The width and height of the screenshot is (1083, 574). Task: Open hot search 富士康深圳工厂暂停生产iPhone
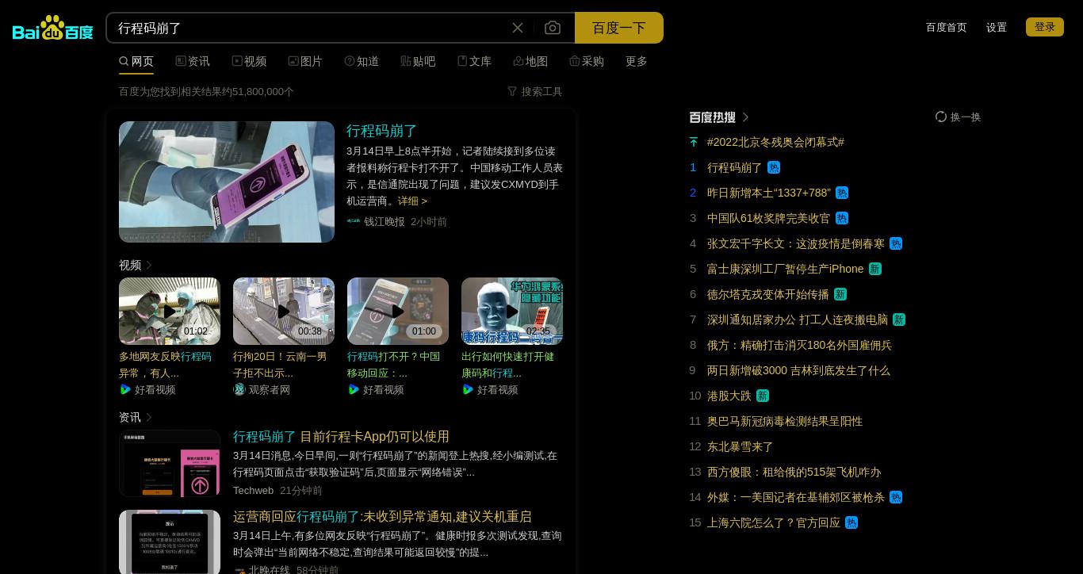coord(786,269)
